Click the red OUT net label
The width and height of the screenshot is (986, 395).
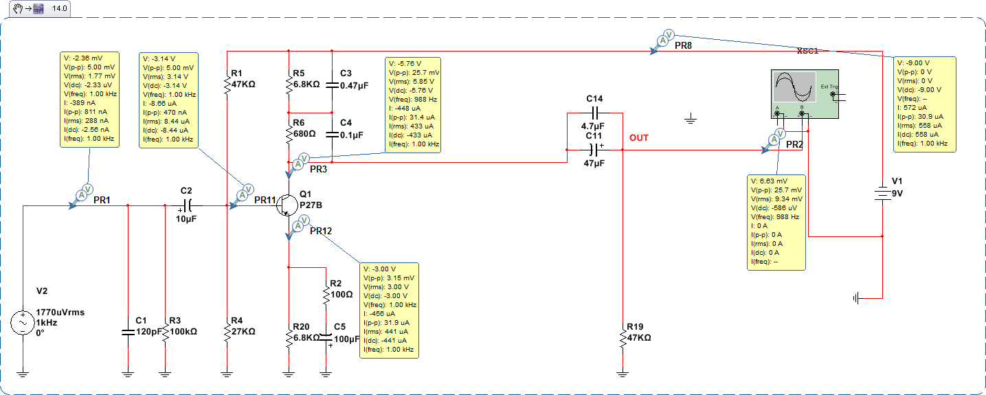639,138
